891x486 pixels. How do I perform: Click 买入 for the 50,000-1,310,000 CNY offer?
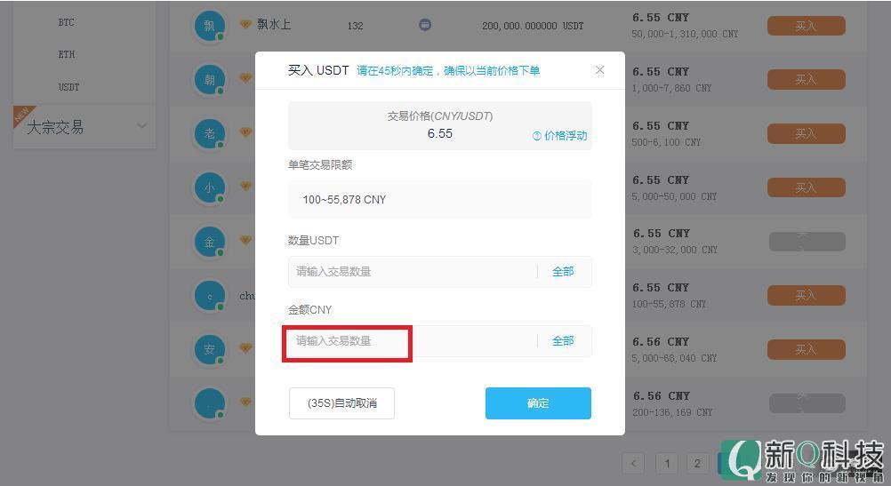806,26
